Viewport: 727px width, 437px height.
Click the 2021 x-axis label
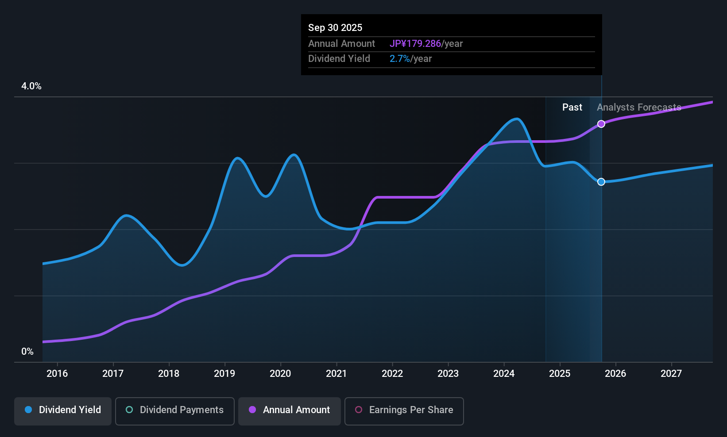point(336,373)
